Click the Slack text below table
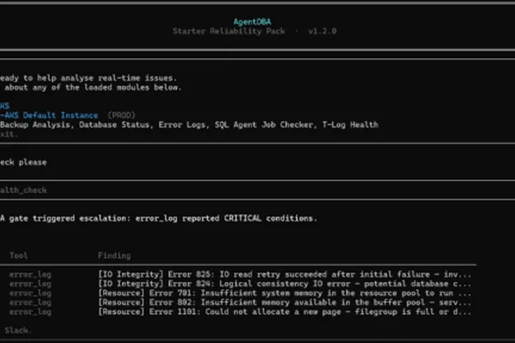Image resolution: width=515 pixels, height=343 pixels. point(18,330)
